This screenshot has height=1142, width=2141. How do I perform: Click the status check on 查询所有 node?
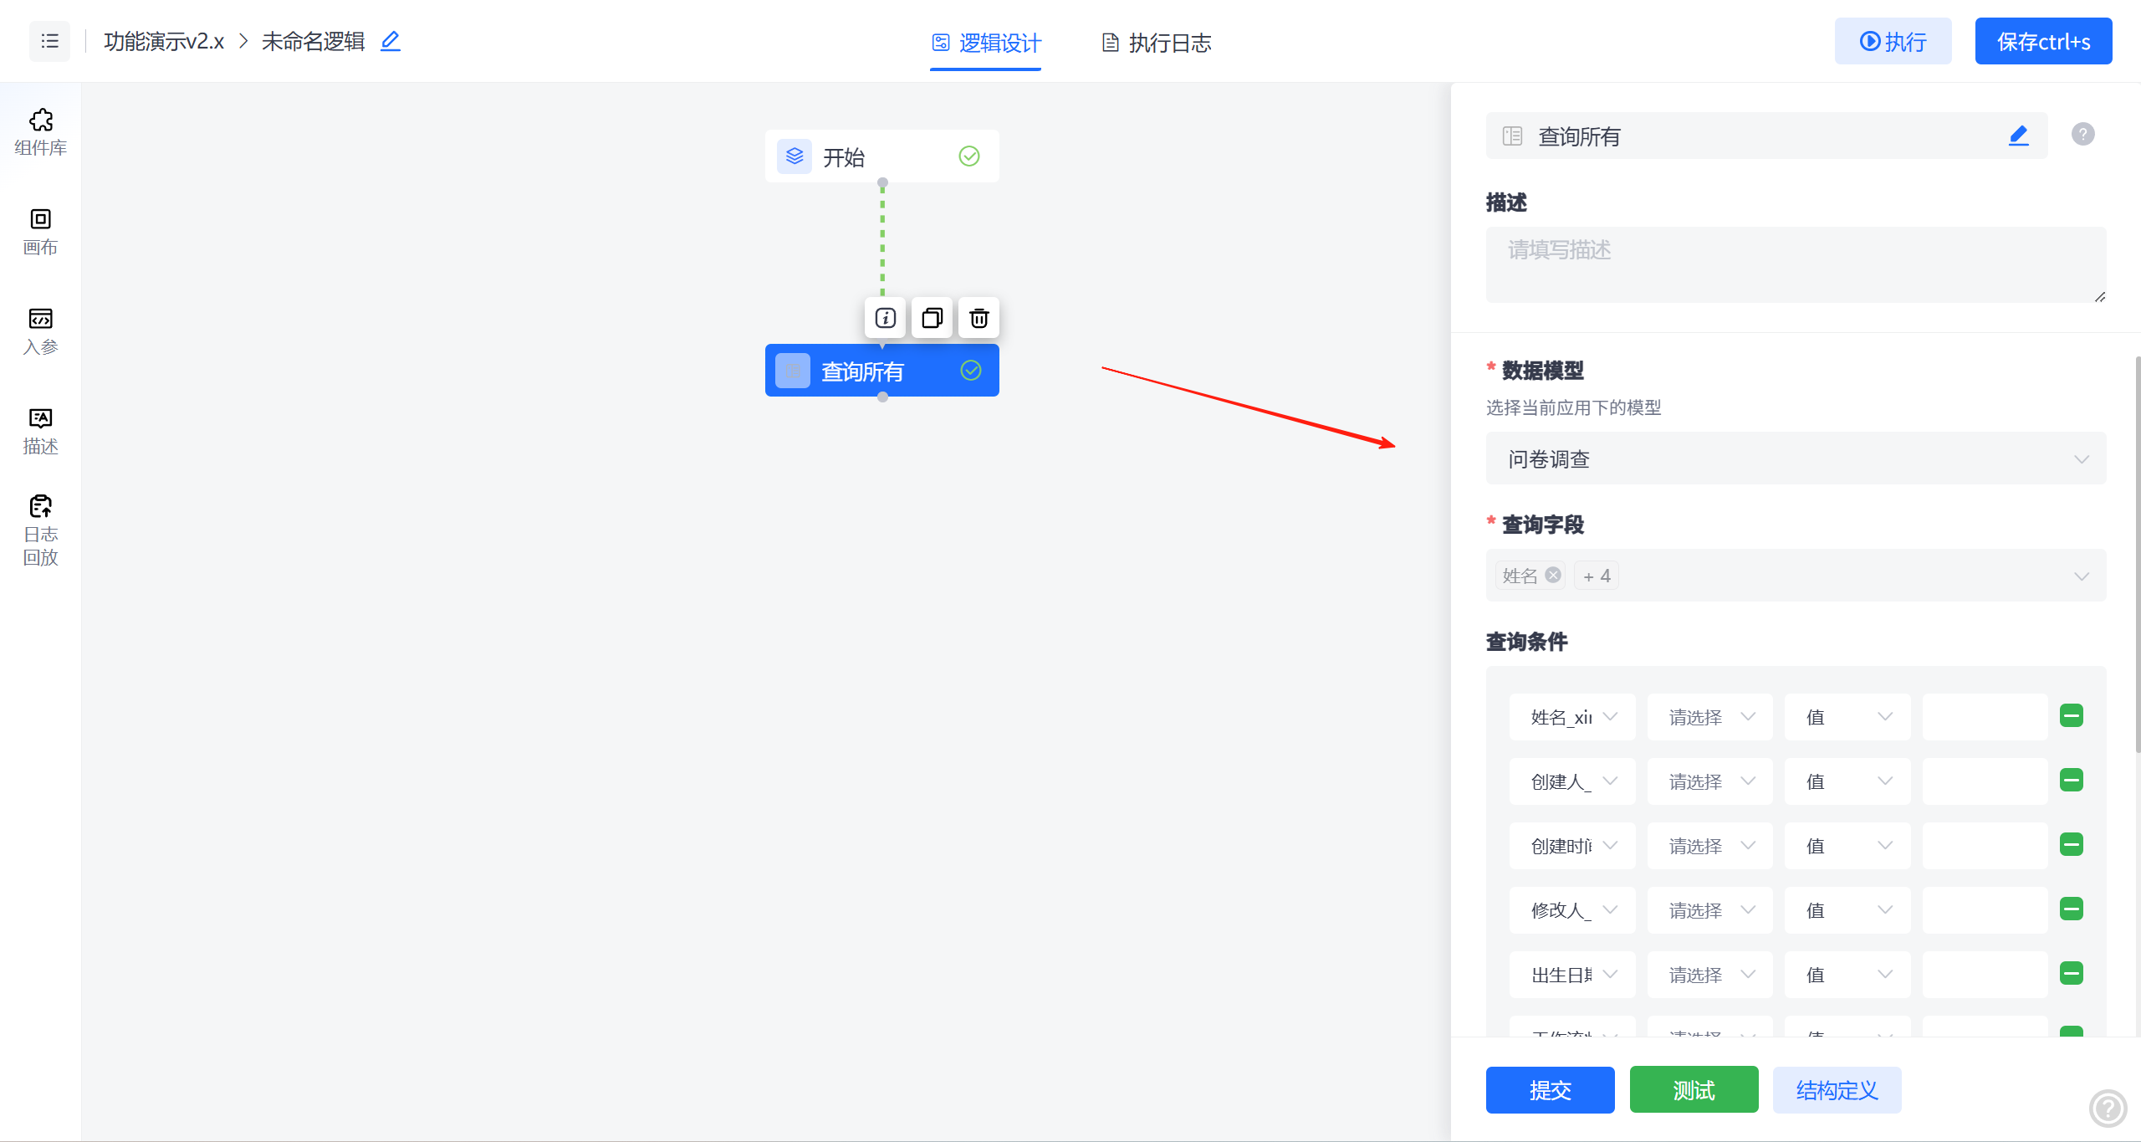pos(970,370)
